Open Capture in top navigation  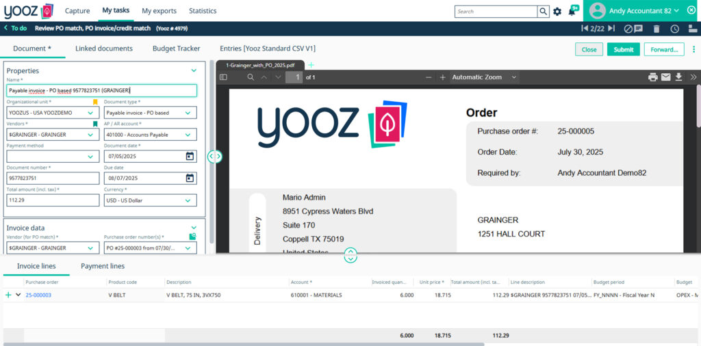coord(77,11)
